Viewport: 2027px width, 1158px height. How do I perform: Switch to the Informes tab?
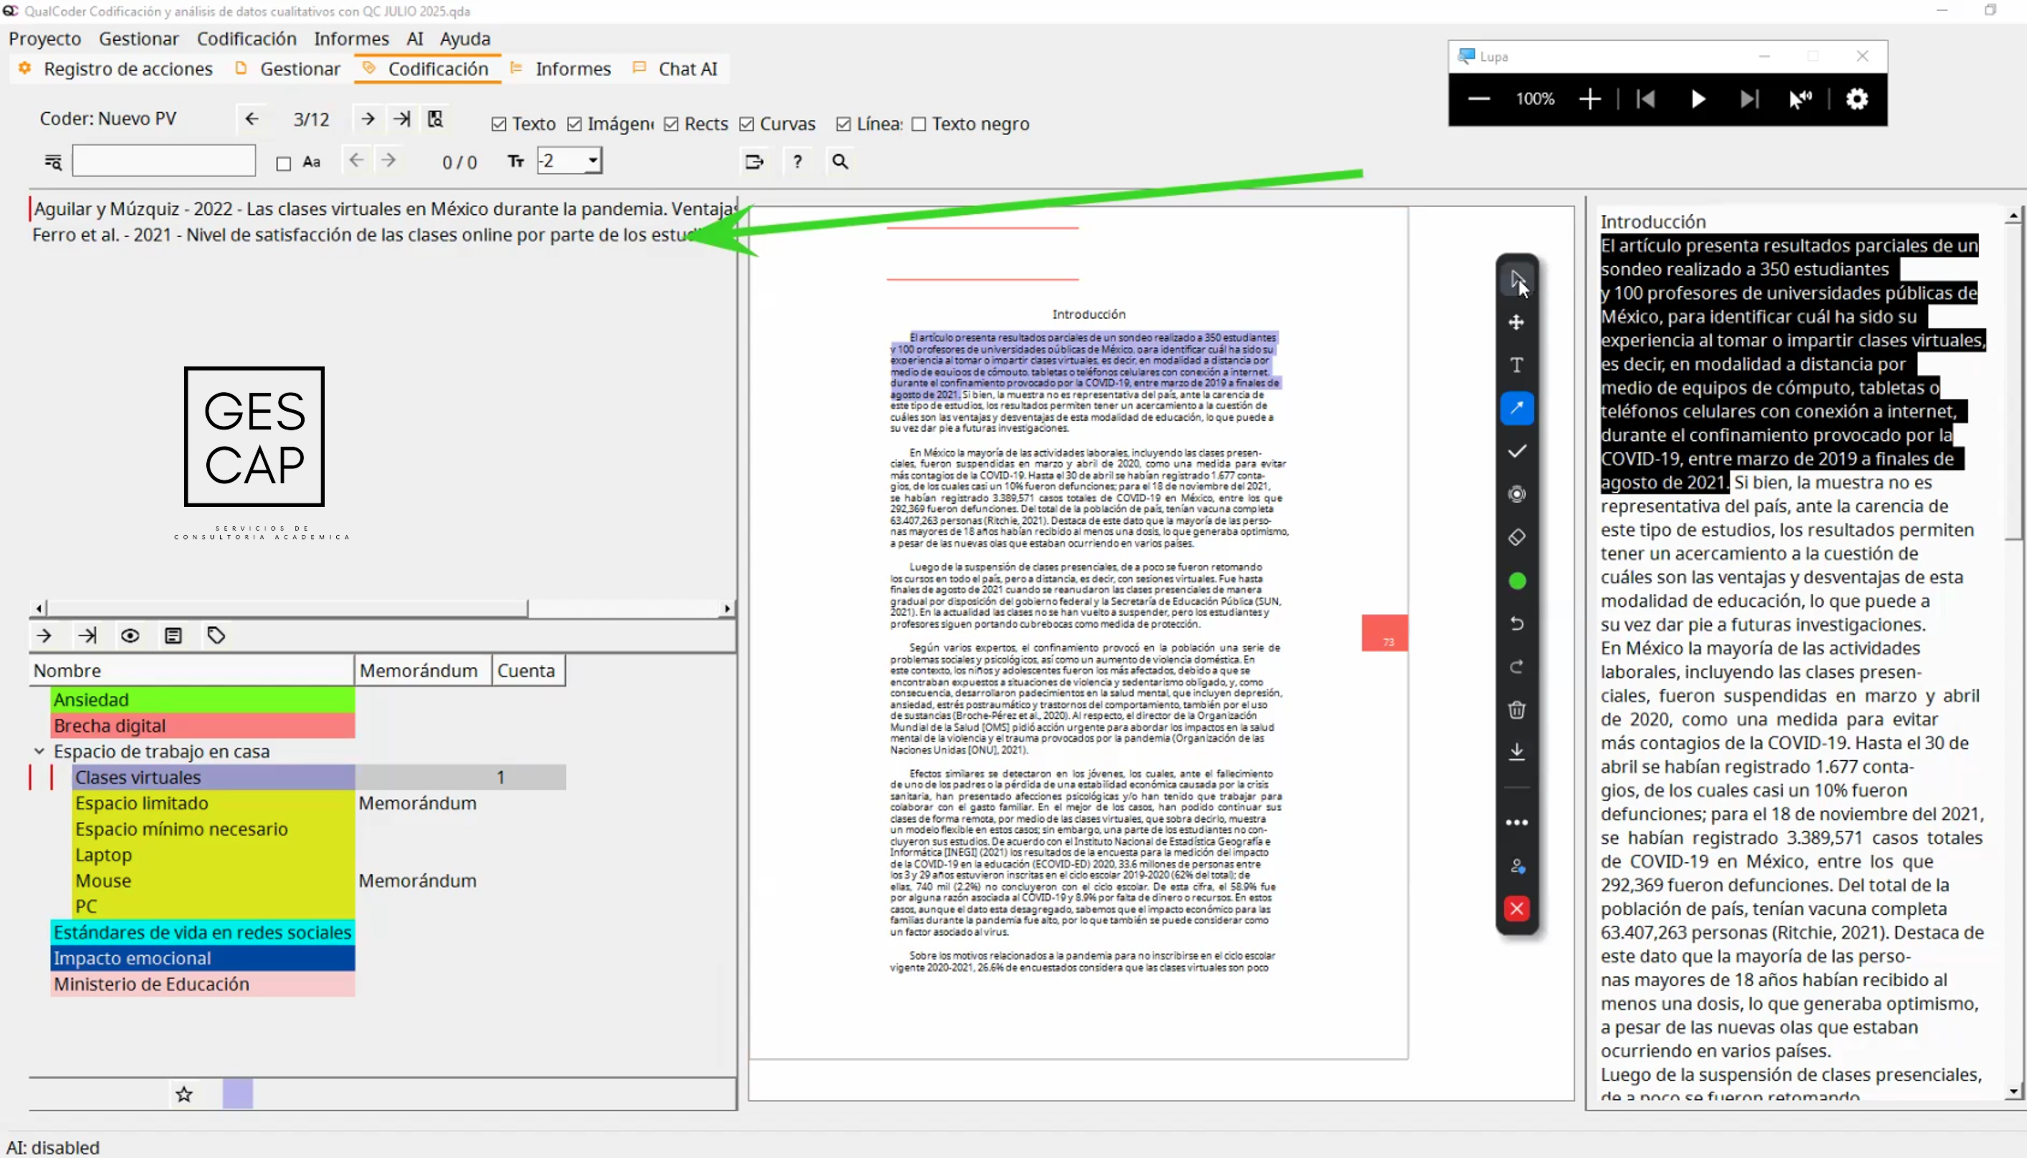click(561, 69)
